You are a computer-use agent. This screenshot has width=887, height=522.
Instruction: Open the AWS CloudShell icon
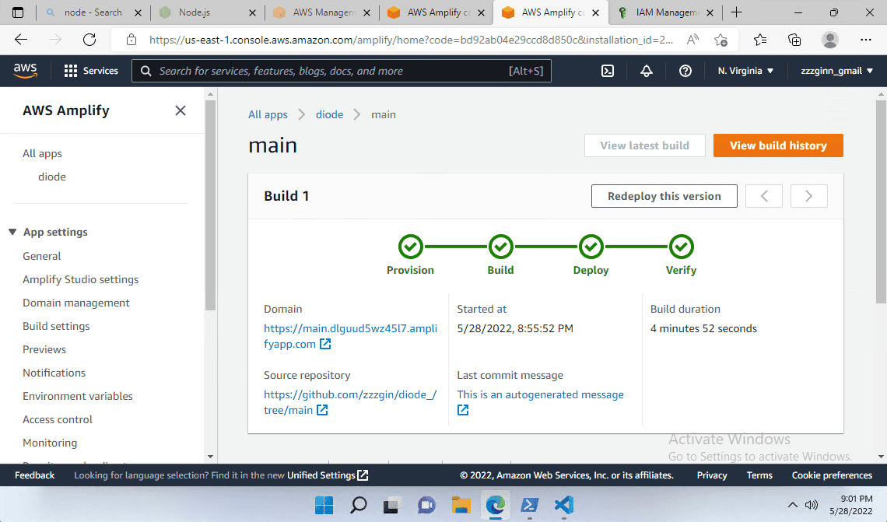[x=608, y=71]
